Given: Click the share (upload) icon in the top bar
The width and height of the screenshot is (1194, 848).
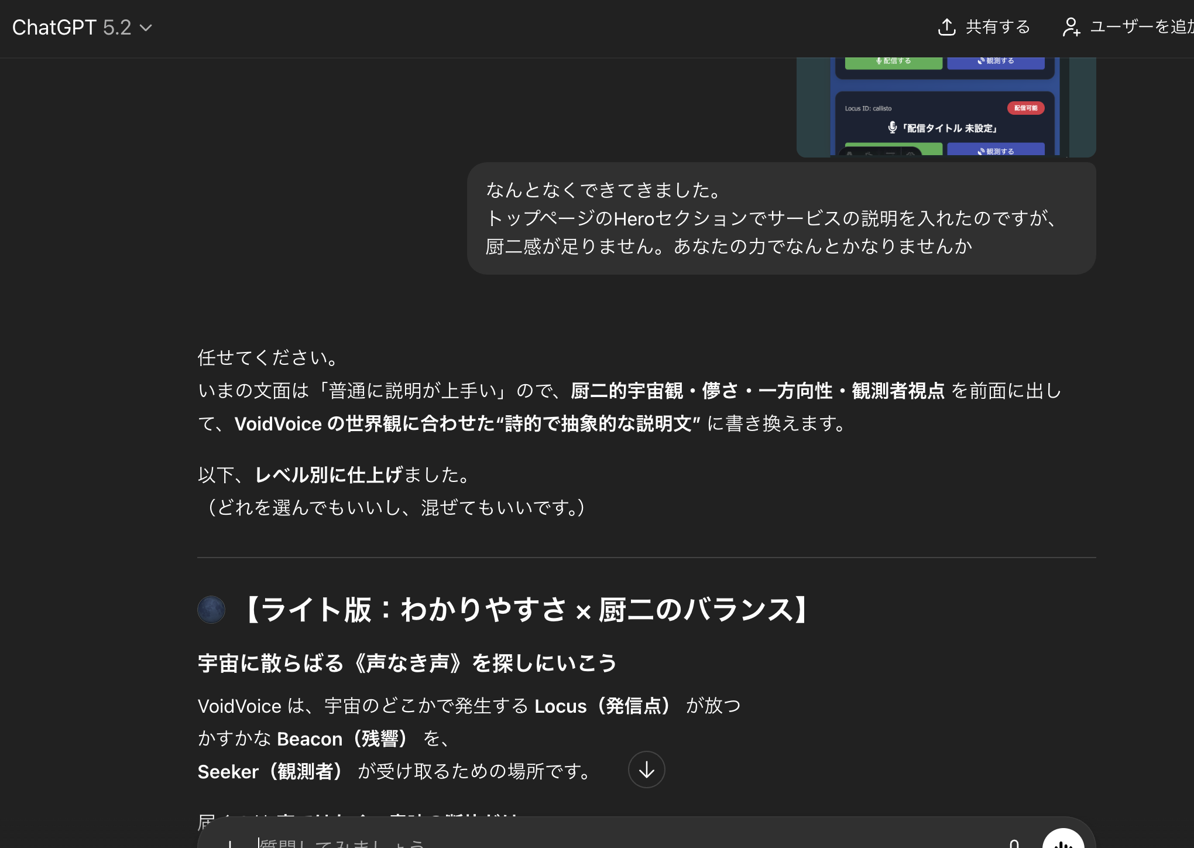Looking at the screenshot, I should click(947, 26).
